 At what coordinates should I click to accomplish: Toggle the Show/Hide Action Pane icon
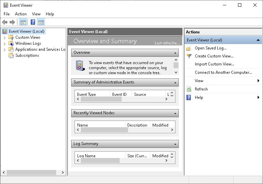click(41, 22)
